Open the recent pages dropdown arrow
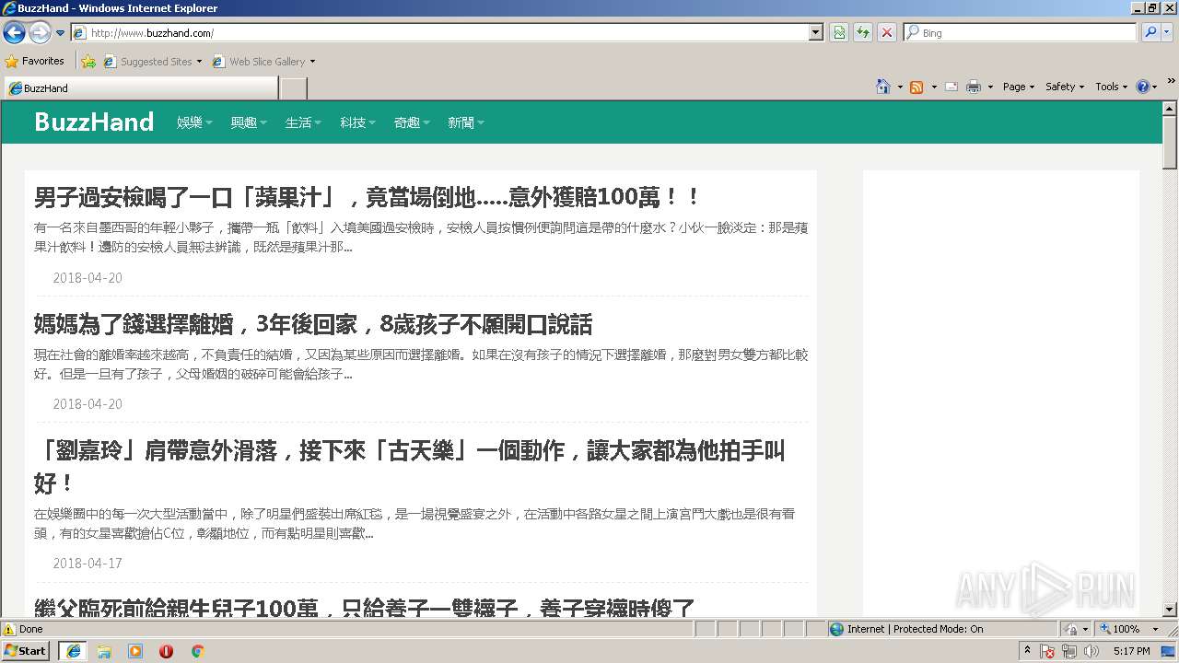The image size is (1179, 663). point(60,33)
